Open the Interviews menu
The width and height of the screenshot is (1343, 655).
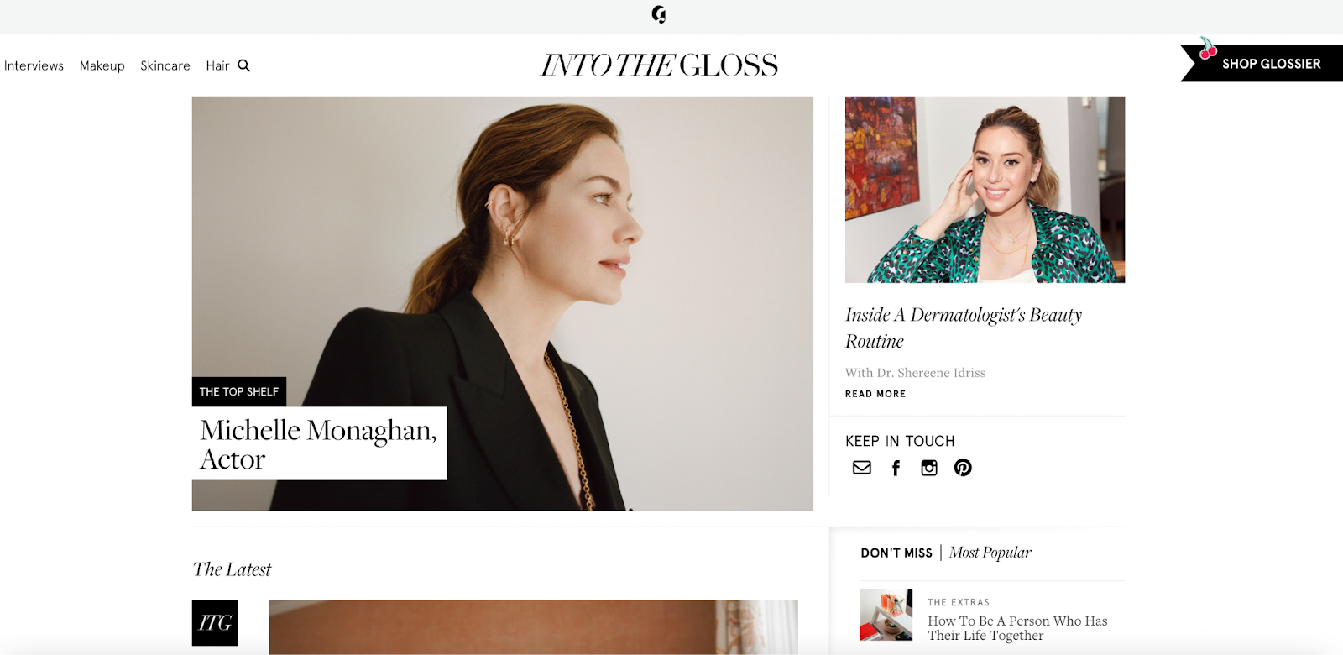(34, 65)
